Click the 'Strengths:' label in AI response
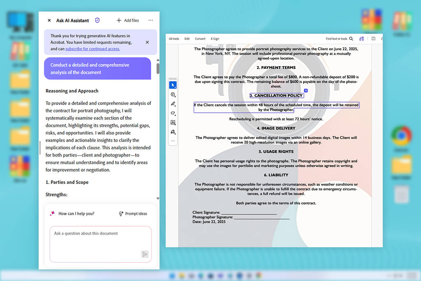This screenshot has height=281, width=421. pyautogui.click(x=56, y=195)
